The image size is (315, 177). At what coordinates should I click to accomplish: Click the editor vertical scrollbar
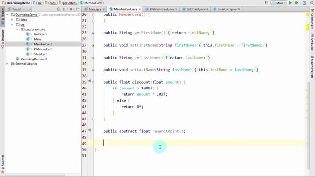[309, 125]
